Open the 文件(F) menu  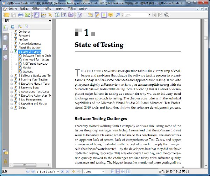pyautogui.click(x=13, y=9)
